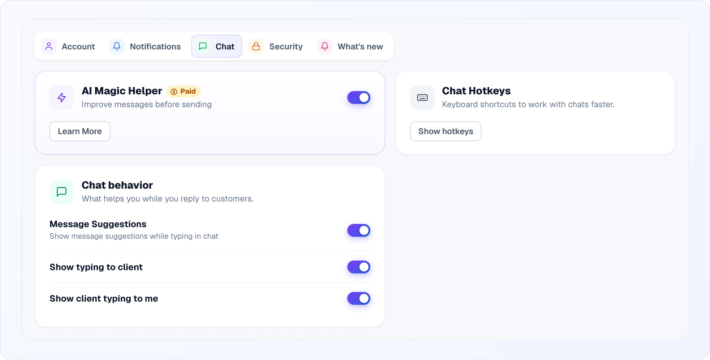Image resolution: width=710 pixels, height=360 pixels.
Task: Click the 'Show typing to client' label
Action: click(96, 267)
